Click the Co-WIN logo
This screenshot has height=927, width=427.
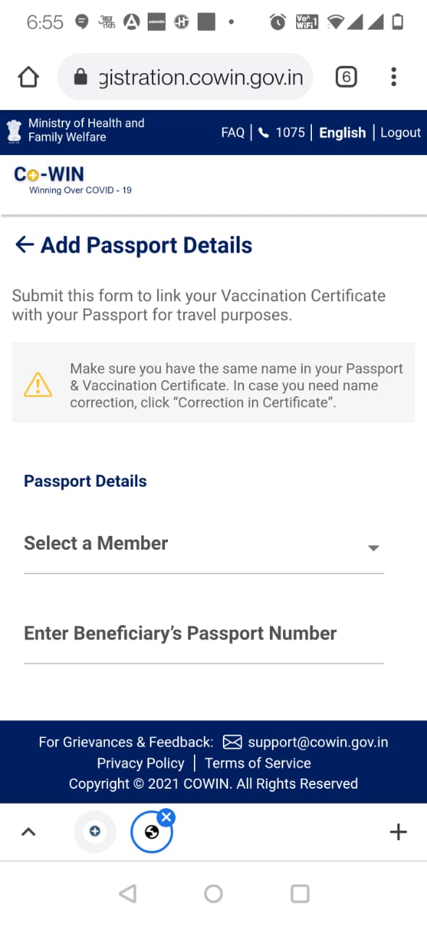(x=72, y=180)
